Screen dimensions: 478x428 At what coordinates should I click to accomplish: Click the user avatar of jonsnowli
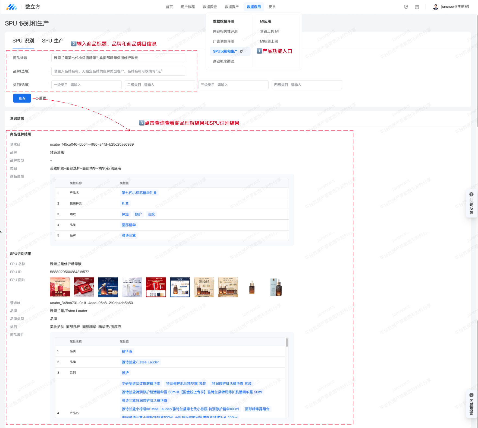pos(436,7)
